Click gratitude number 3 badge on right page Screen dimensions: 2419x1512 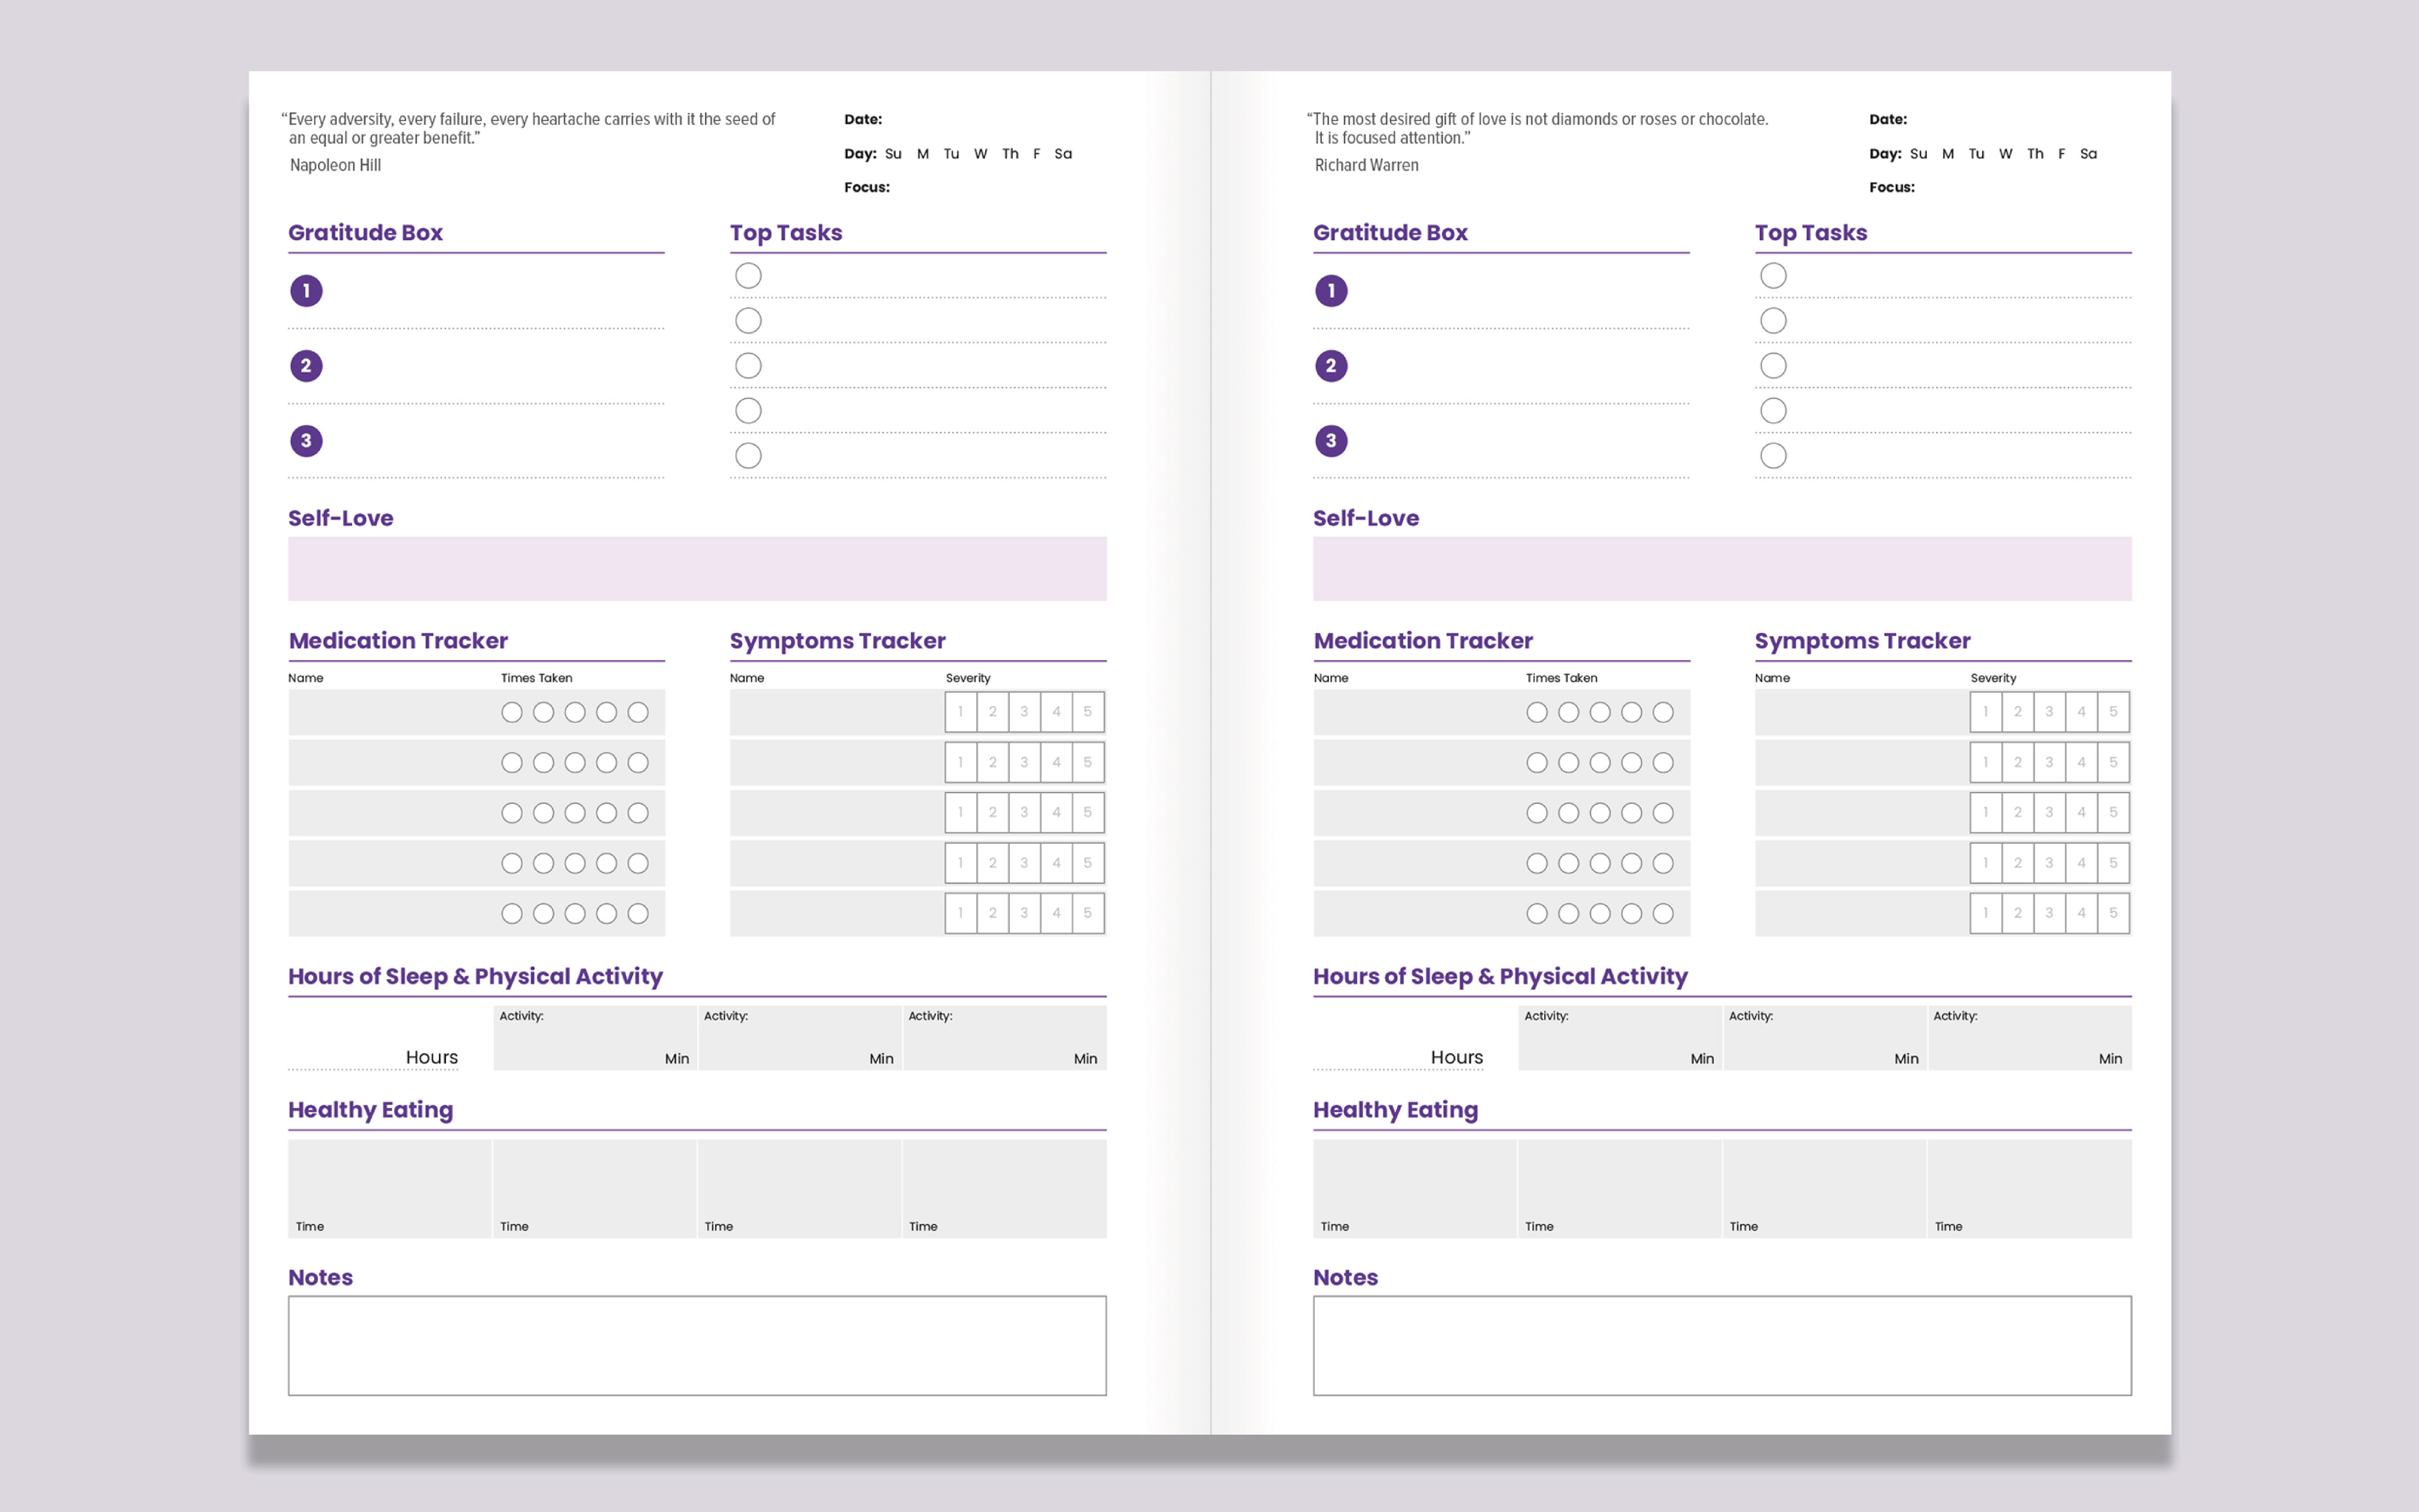[1330, 441]
